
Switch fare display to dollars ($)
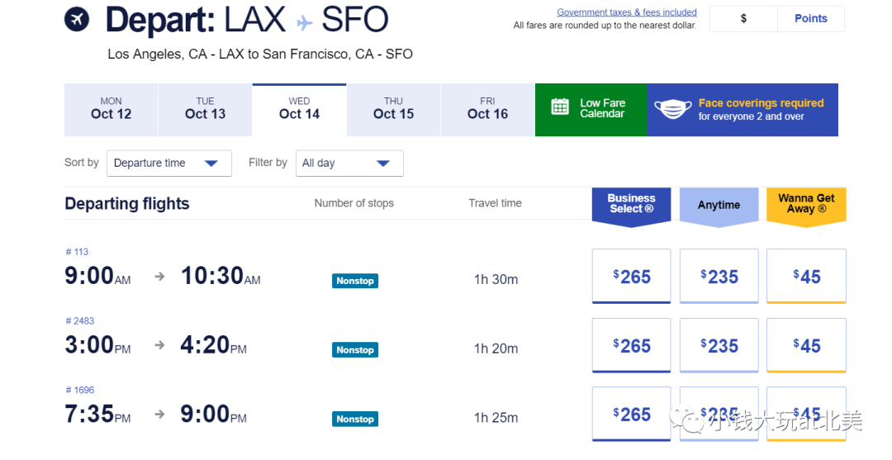(x=743, y=19)
